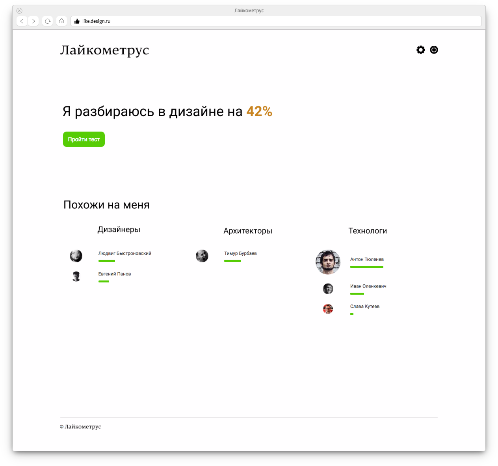Open Людвиг Быстроновский's profile name
498x466 pixels.
click(x=124, y=253)
